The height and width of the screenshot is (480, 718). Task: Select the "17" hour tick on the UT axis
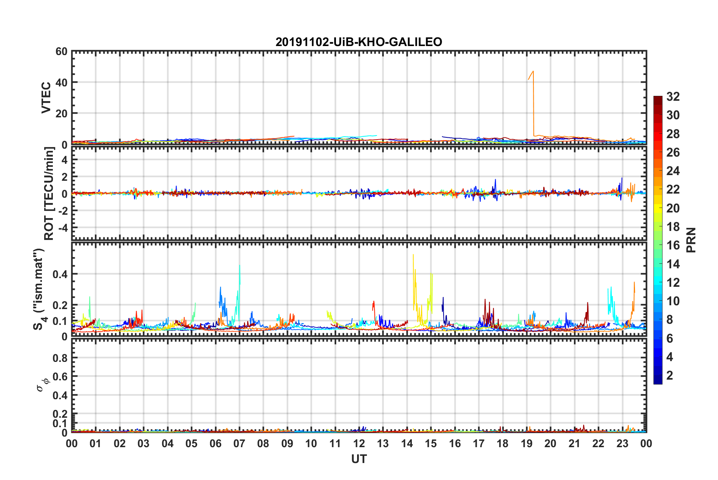[479, 443]
